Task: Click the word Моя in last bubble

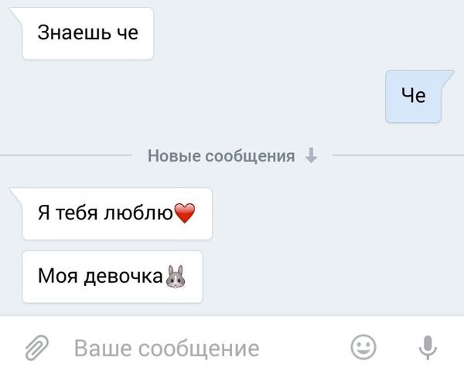Action: (x=58, y=276)
